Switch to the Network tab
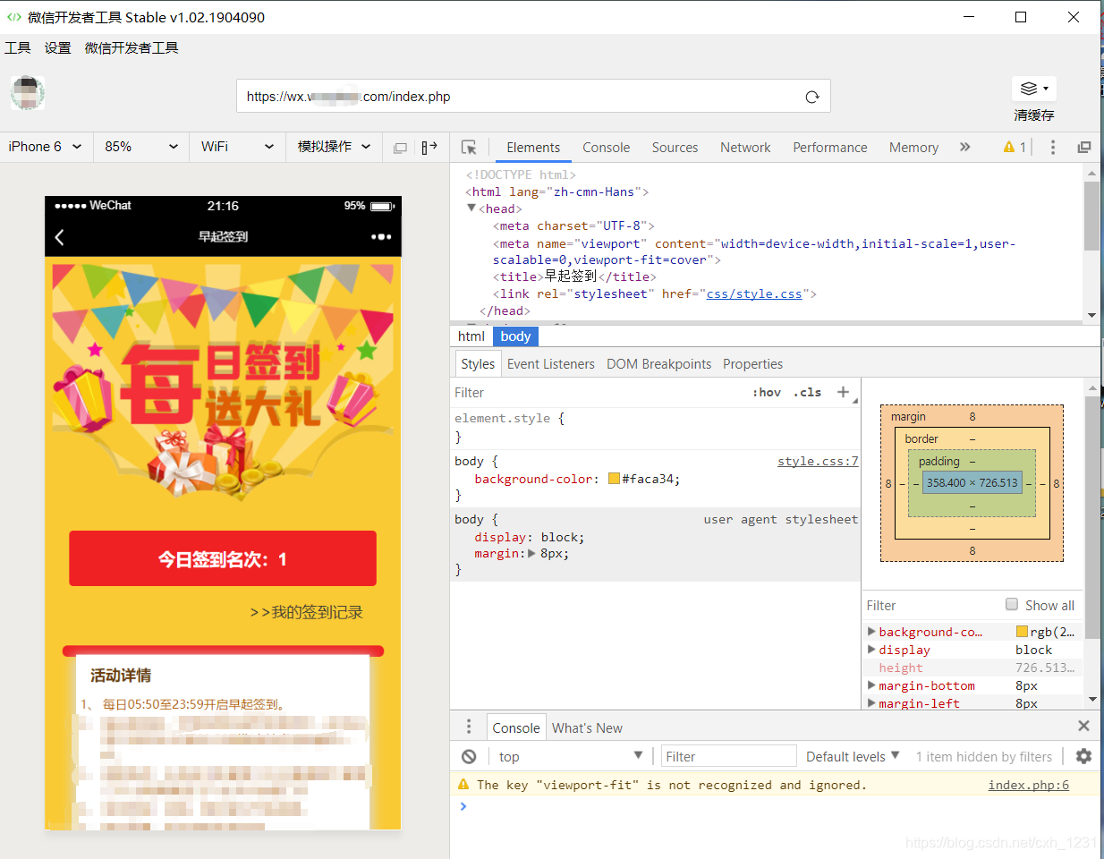The image size is (1104, 859). [x=745, y=148]
